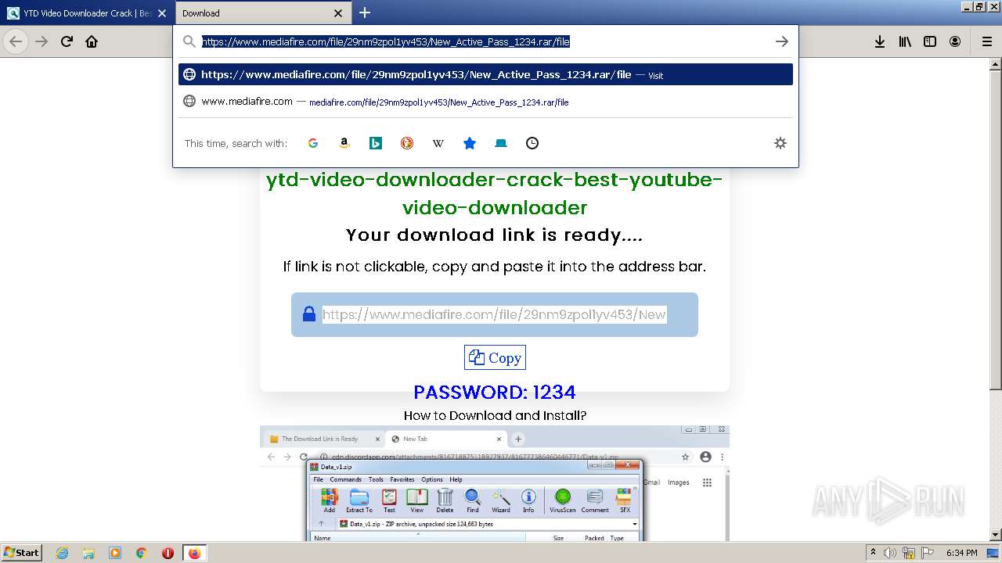1002x563 pixels.
Task: Visit the highlighted mediafire URL suggestion
Action: [x=485, y=74]
